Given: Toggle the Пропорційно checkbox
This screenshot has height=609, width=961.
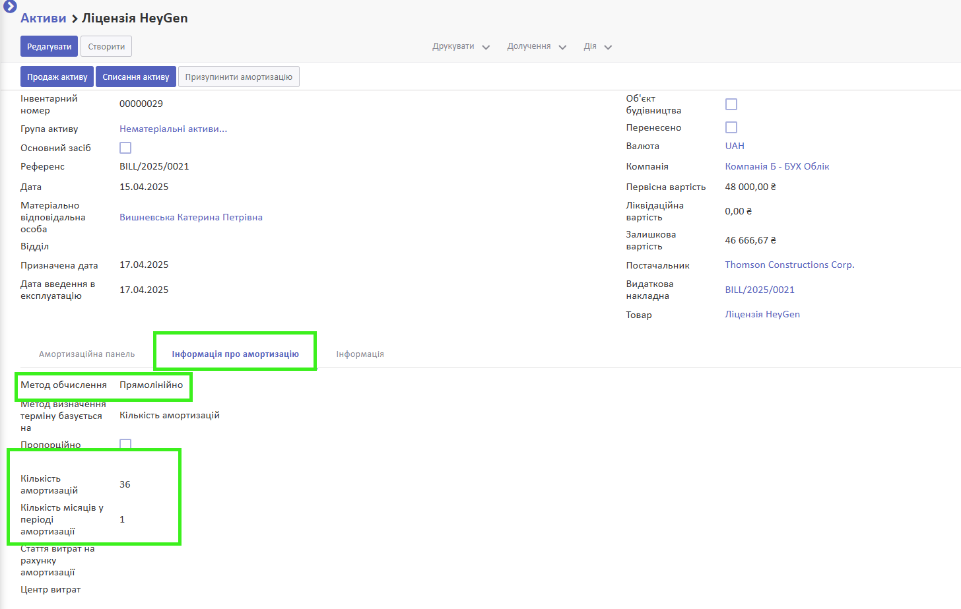Looking at the screenshot, I should (125, 444).
